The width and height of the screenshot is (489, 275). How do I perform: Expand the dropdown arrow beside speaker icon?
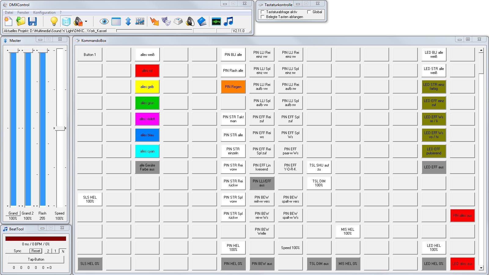[86, 21]
